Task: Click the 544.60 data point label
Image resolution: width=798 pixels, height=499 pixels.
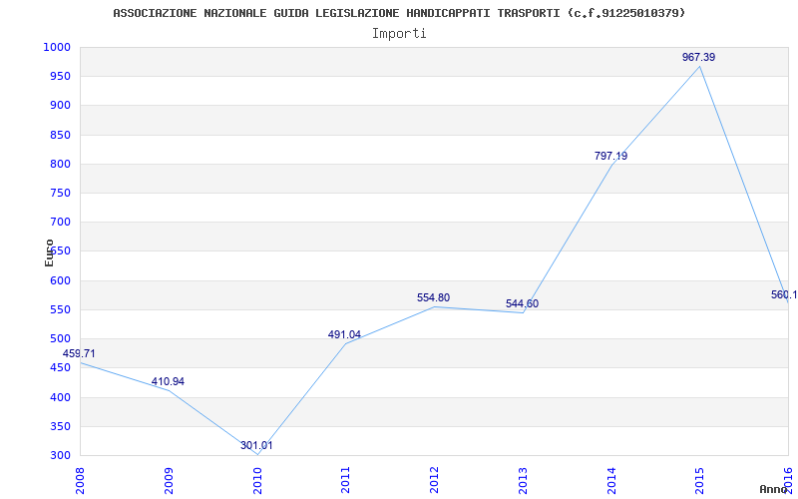Action: point(522,304)
